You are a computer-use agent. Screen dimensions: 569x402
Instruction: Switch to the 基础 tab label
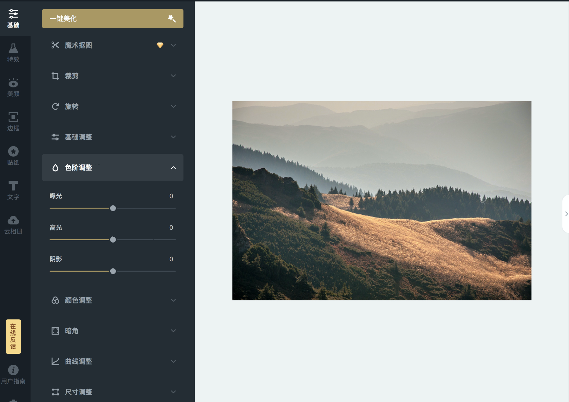coord(13,25)
